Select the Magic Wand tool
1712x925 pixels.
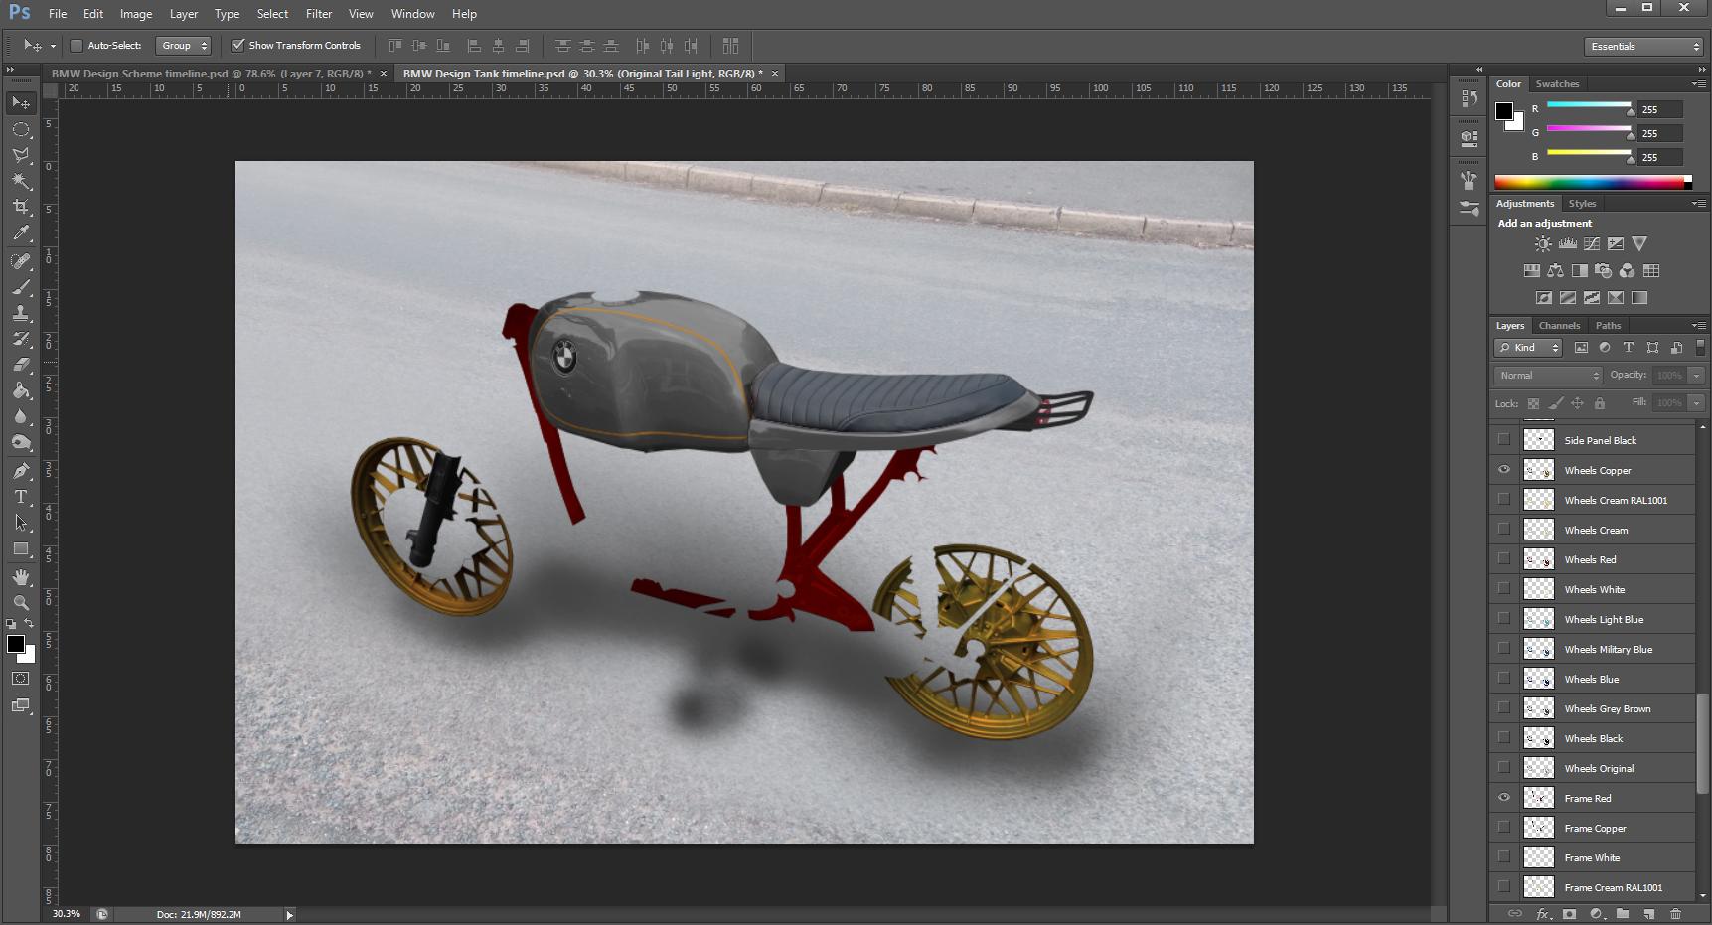(21, 181)
